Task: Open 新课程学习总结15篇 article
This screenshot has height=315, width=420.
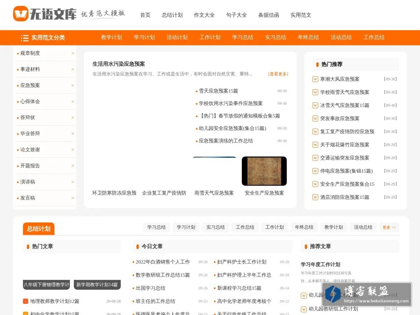Action: [239, 288]
